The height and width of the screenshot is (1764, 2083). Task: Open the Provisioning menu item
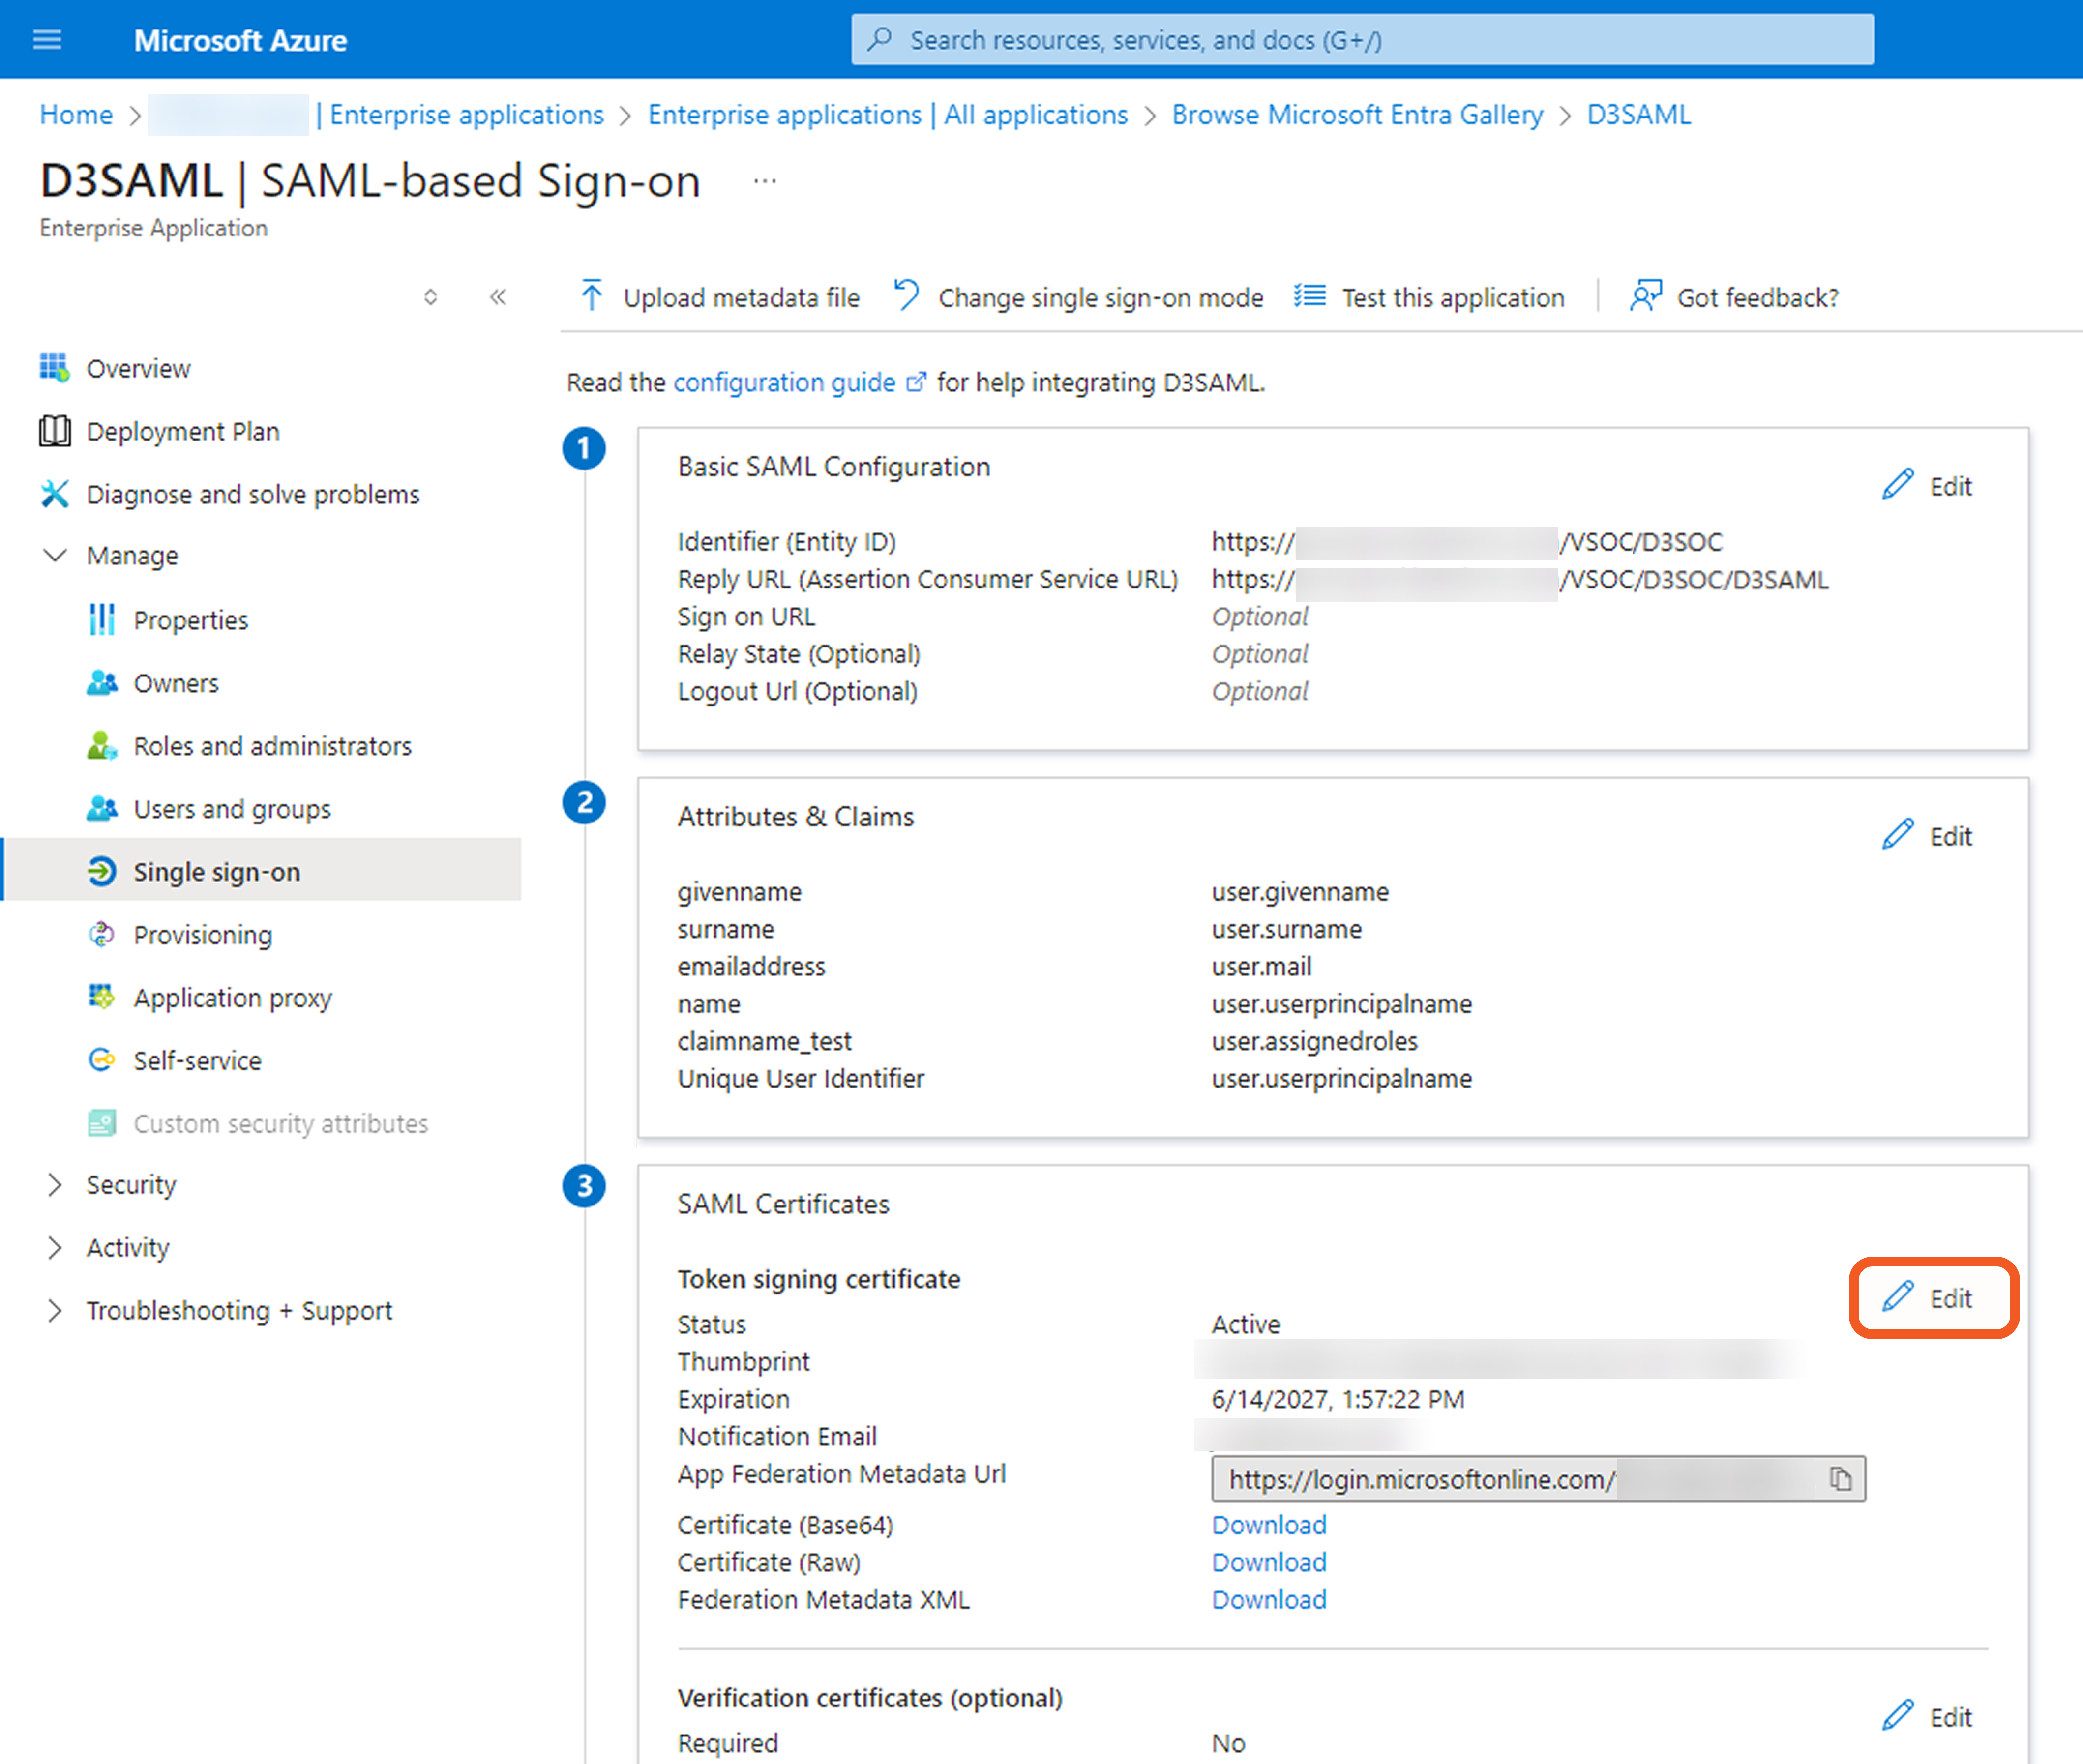(202, 935)
